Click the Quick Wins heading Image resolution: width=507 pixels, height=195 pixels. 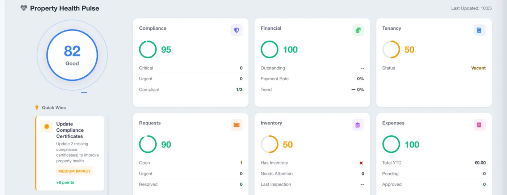54,107
